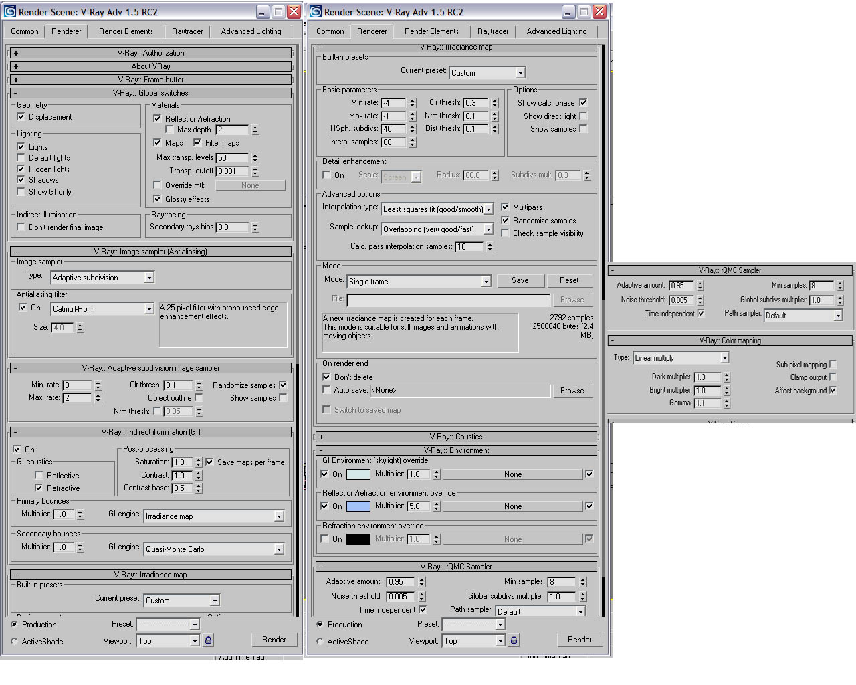Click Browse next to Auto save
The height and width of the screenshot is (685, 856).
pyautogui.click(x=572, y=391)
